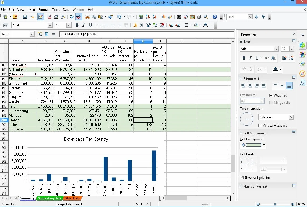Click the Sum sigma icon
307x207 pixels.
coord(47,34)
